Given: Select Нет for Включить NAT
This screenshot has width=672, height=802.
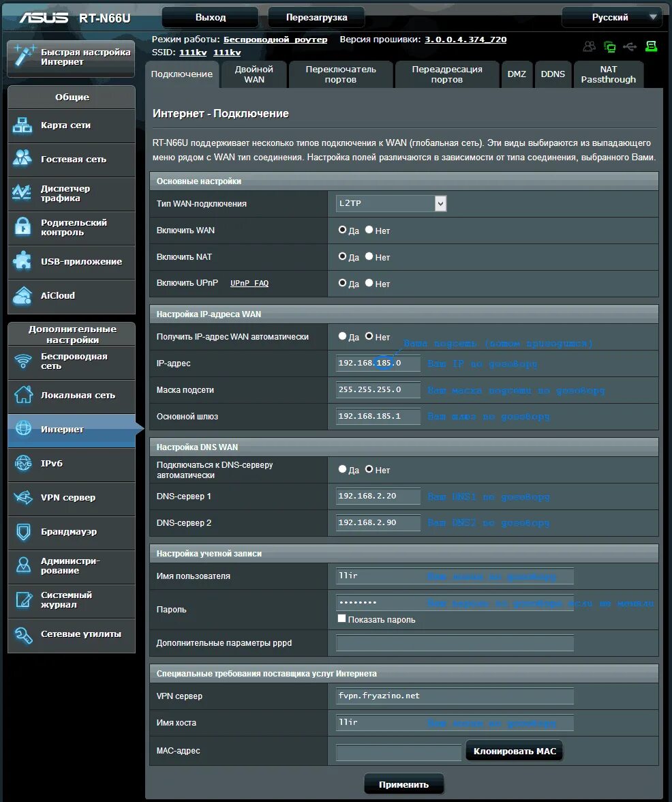Looking at the screenshot, I should click(369, 256).
